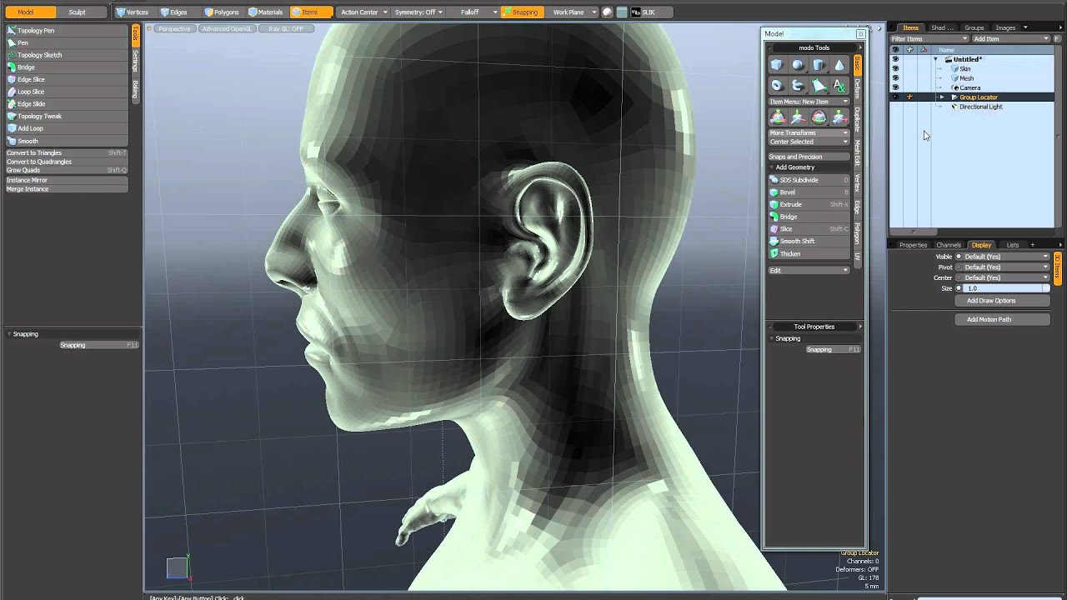This screenshot has width=1067, height=600.
Task: Select the Pen geometry tool in modo Tools
Action: (819, 85)
